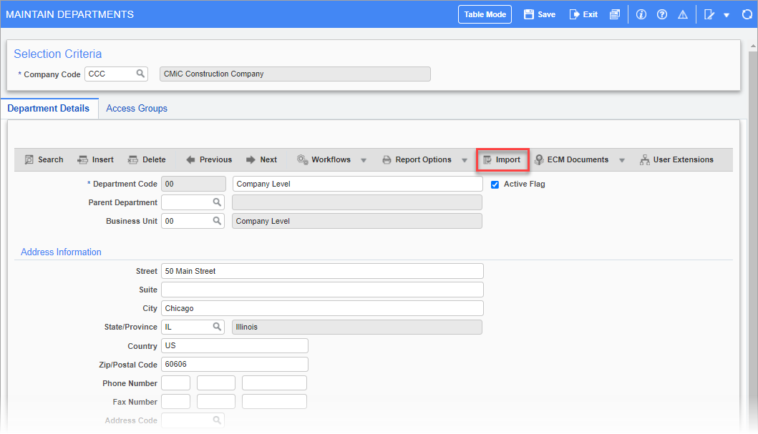Screen dimensions: 758x434
Task: Go to the Previous record arrow
Action: (x=190, y=159)
